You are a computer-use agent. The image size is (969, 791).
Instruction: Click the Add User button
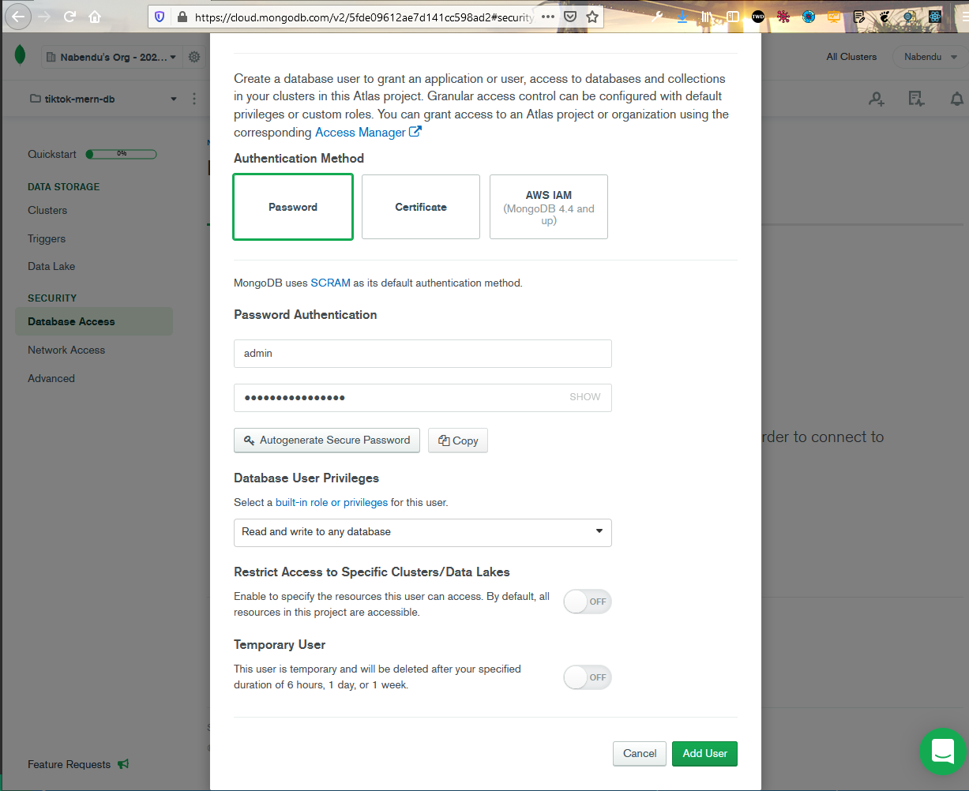[705, 753]
